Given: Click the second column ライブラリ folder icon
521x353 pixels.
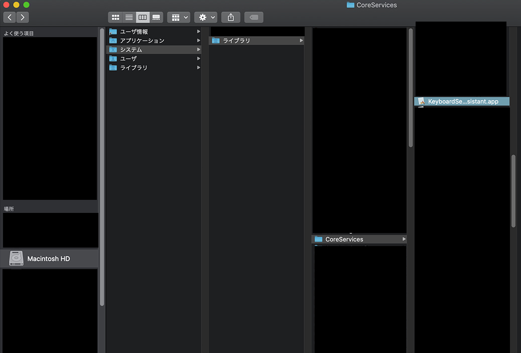Looking at the screenshot, I should coord(216,41).
